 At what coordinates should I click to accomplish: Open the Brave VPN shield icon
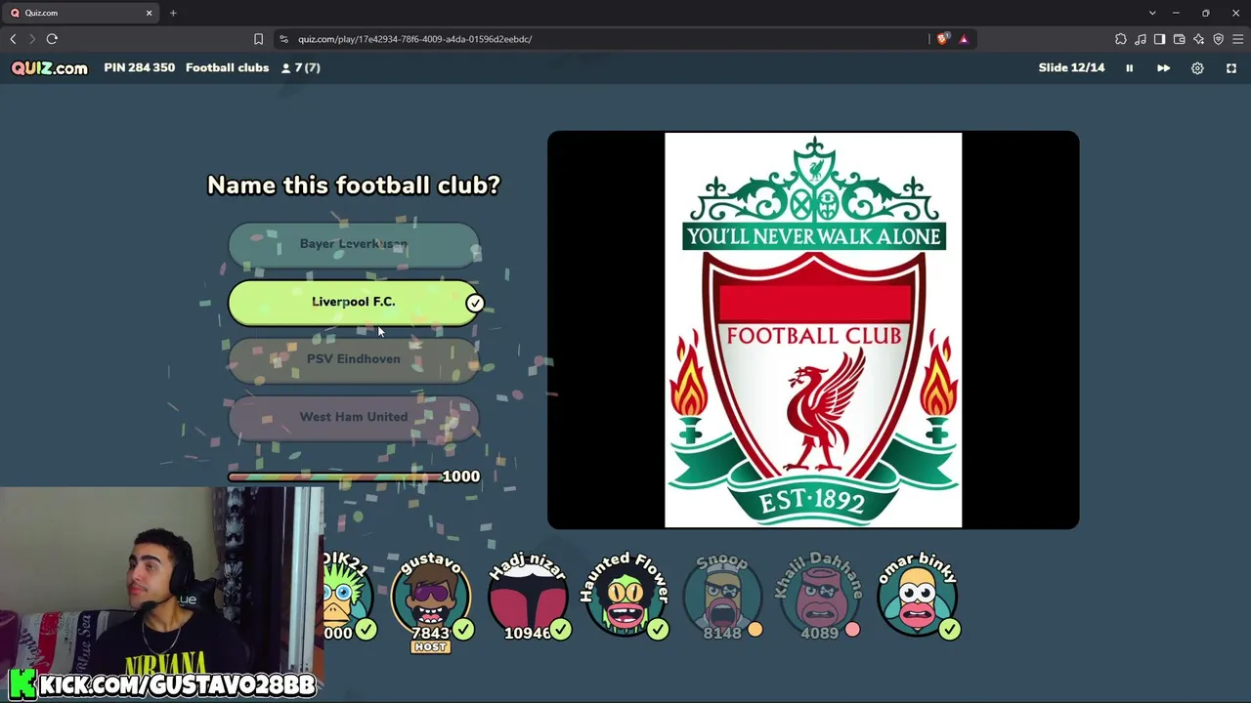[x=1218, y=39]
